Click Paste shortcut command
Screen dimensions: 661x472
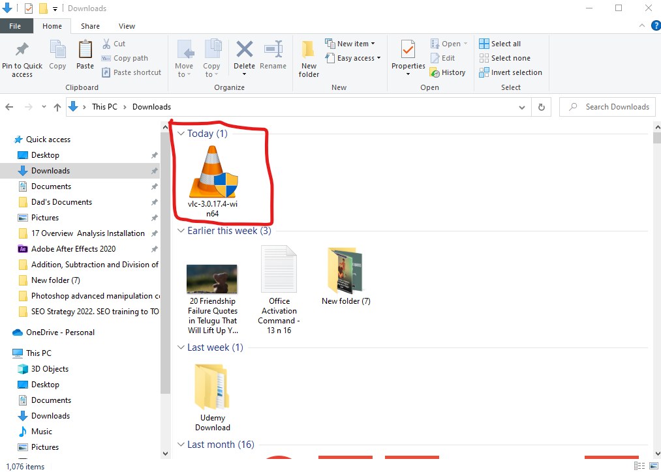(132, 72)
